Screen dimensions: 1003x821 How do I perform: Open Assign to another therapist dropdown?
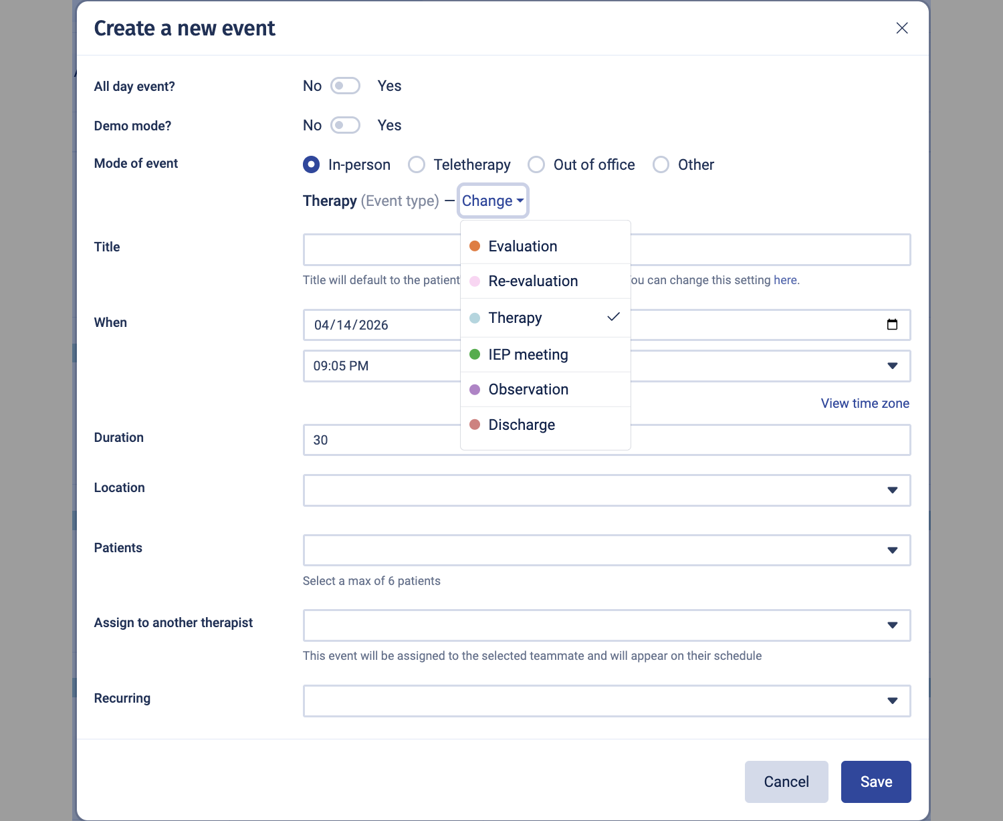[891, 625]
